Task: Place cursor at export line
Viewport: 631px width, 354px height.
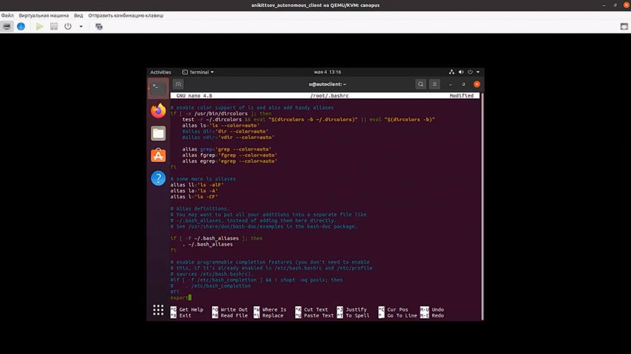Action: 181,298
